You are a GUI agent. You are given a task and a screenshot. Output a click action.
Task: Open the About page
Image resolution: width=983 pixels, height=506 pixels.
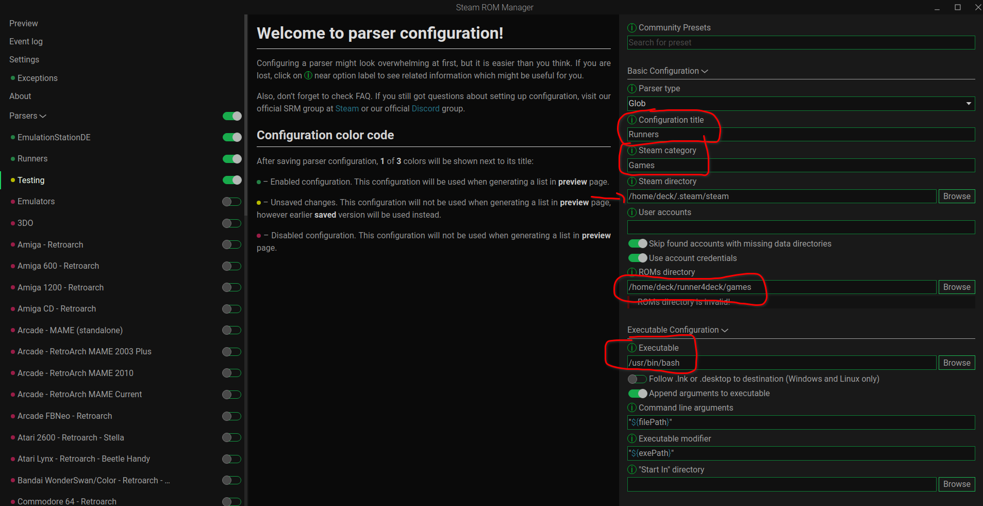[20, 96]
